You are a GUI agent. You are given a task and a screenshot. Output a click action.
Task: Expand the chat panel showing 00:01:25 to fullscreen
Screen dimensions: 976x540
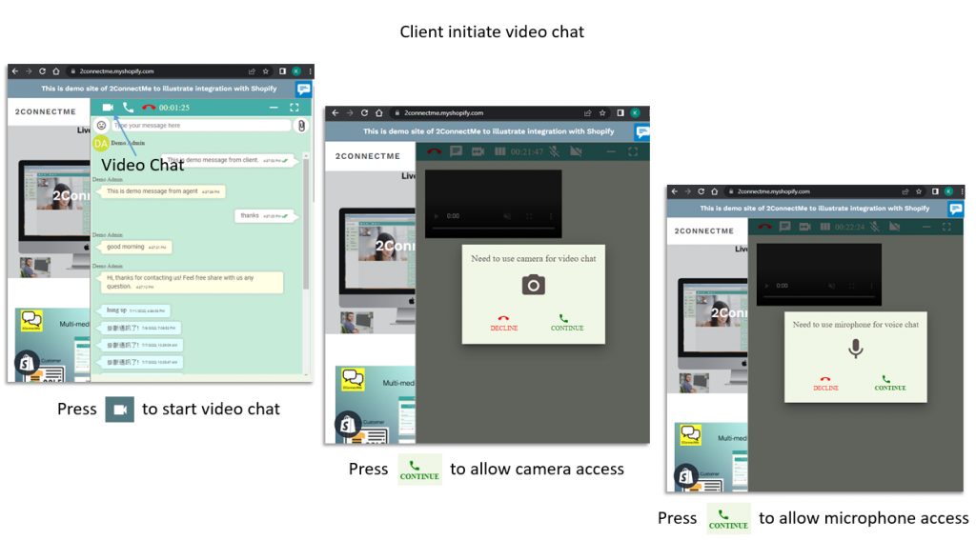tap(295, 108)
